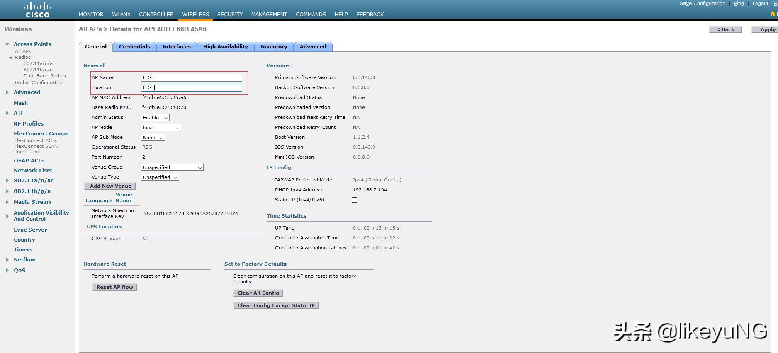Click the Primary Software Version value 8.3.143.0
The width and height of the screenshot is (778, 353).
pos(364,77)
